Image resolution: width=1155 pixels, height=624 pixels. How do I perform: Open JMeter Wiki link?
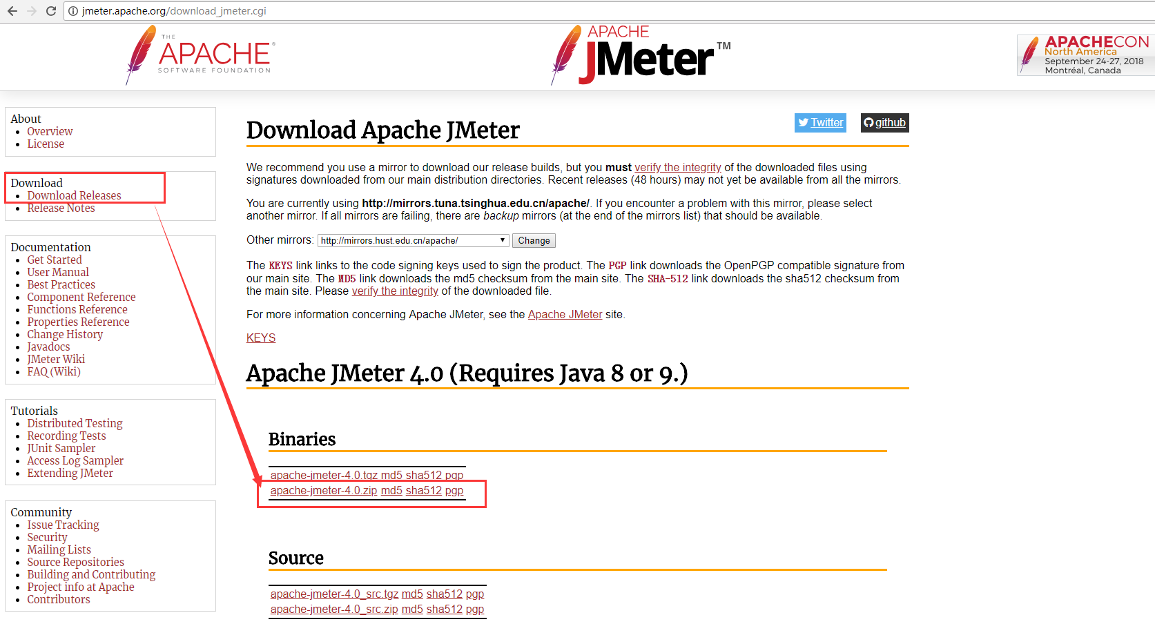(x=56, y=359)
